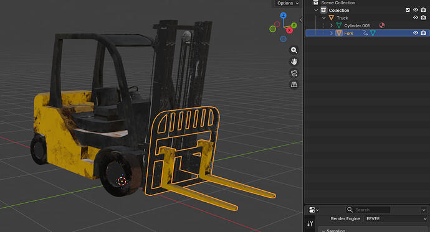Click the Cylinder.005 material sphere icon
The width and height of the screenshot is (430, 232).
tap(382, 26)
